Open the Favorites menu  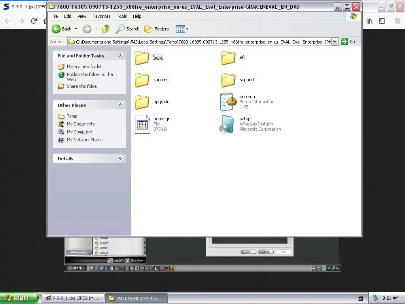click(x=102, y=16)
